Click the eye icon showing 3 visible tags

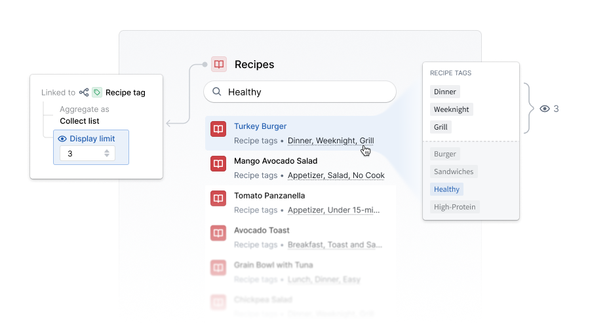[545, 109]
